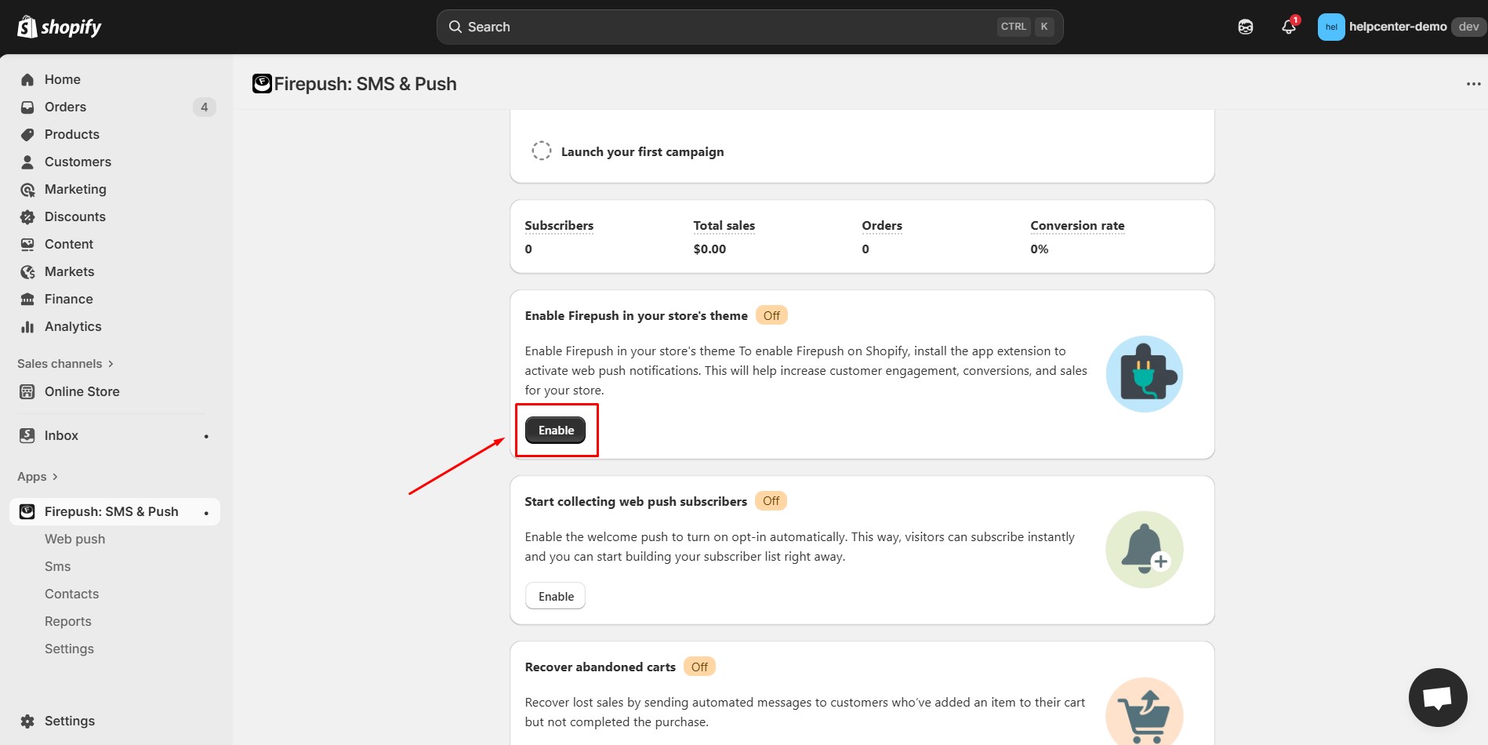
Task: Open Web push in sidebar
Action: pos(74,540)
